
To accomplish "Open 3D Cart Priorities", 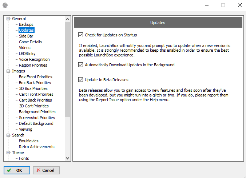I will pyautogui.click(x=34, y=106).
